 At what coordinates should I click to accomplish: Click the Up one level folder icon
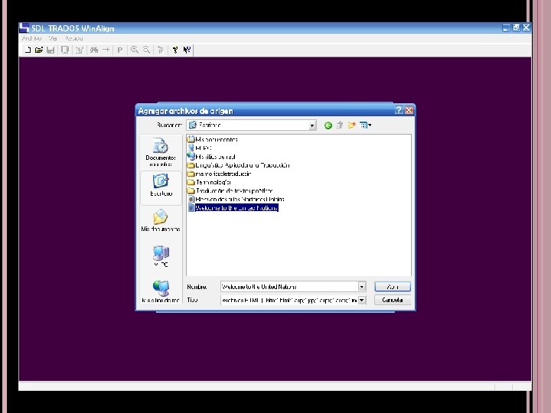point(340,125)
